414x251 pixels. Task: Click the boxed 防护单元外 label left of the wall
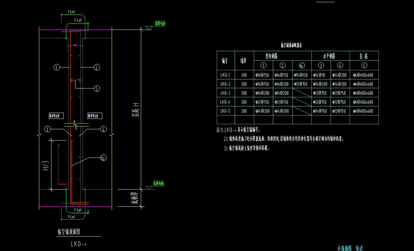click(56, 116)
